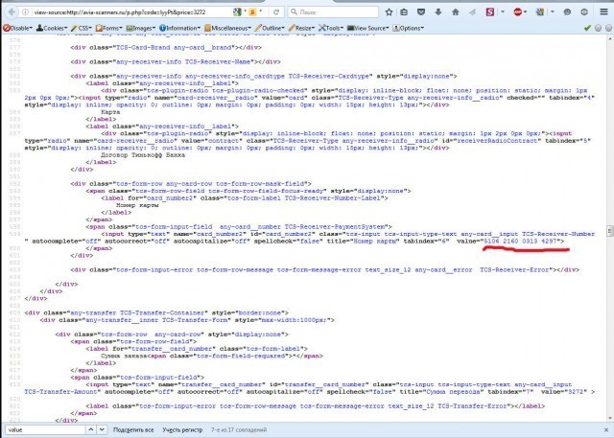Open the Cookies dropdown menu
This screenshot has height=438, width=614.
pos(55,29)
